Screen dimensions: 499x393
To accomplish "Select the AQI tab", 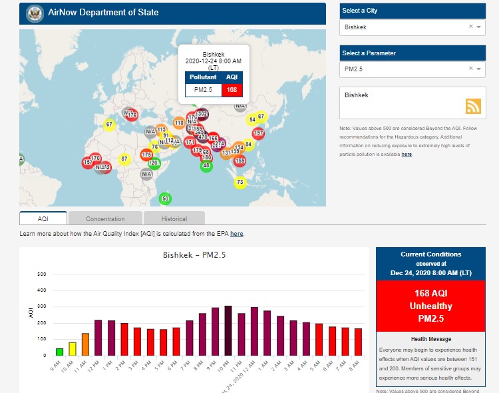I will coord(43,218).
